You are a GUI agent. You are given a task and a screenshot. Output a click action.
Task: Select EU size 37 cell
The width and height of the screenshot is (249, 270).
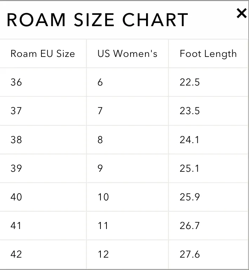click(43, 111)
